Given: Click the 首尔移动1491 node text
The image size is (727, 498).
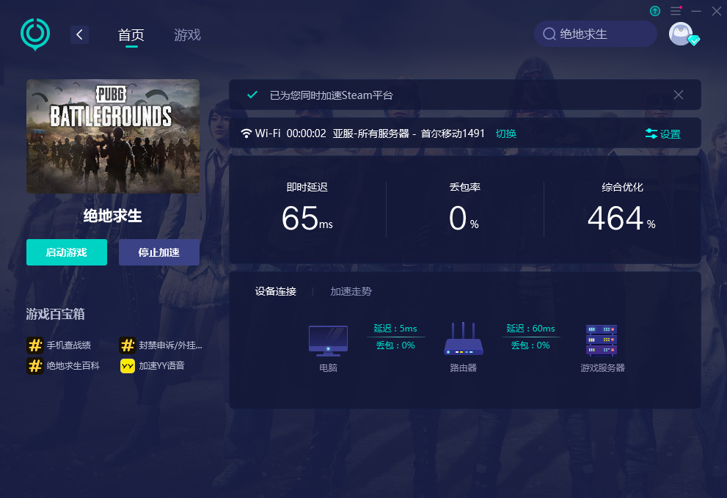Looking at the screenshot, I should point(453,133).
